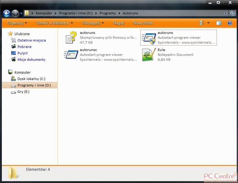Go to Pobrane in favorites
The image size is (238, 183).
point(25,47)
